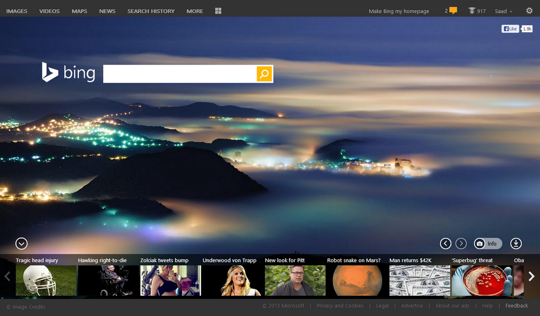Screen dimensions: 540x316
Task: Go to VIDEOS
Action: 49,11
